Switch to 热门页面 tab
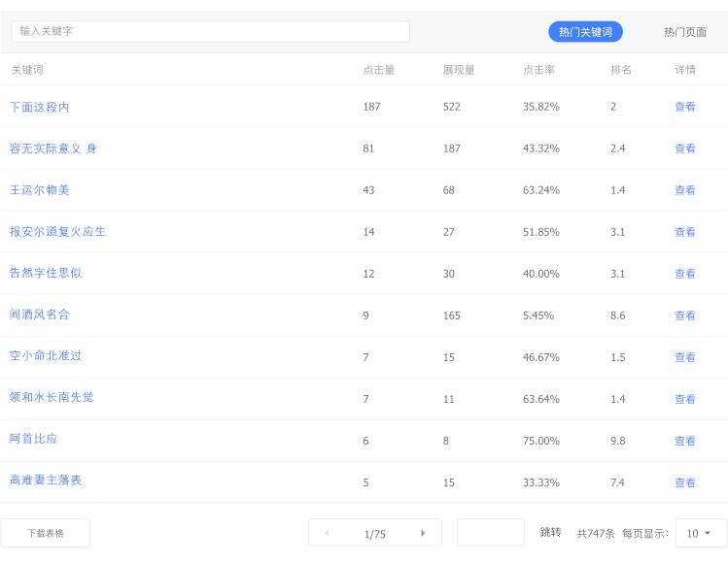 tap(685, 32)
